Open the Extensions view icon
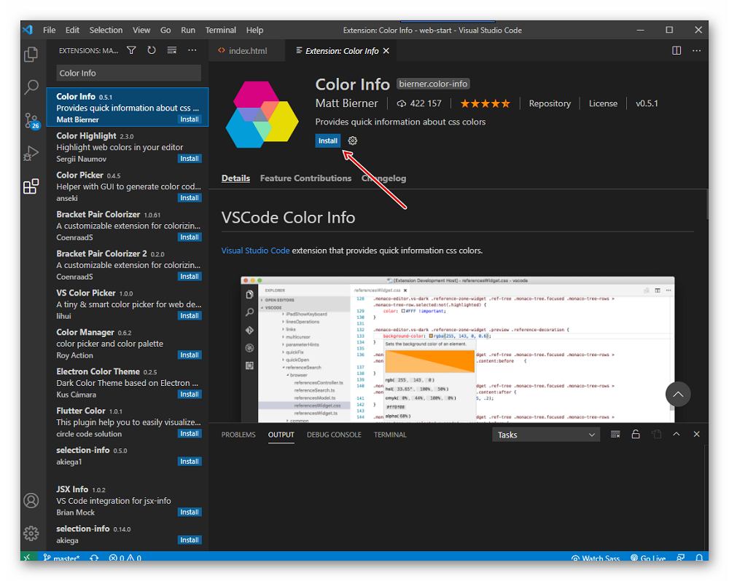 click(x=31, y=186)
